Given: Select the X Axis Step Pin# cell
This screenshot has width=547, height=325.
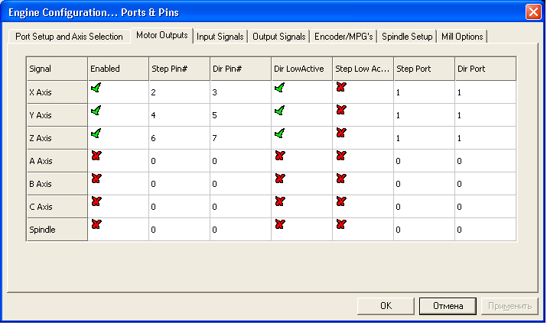Looking at the screenshot, I should 179,92.
